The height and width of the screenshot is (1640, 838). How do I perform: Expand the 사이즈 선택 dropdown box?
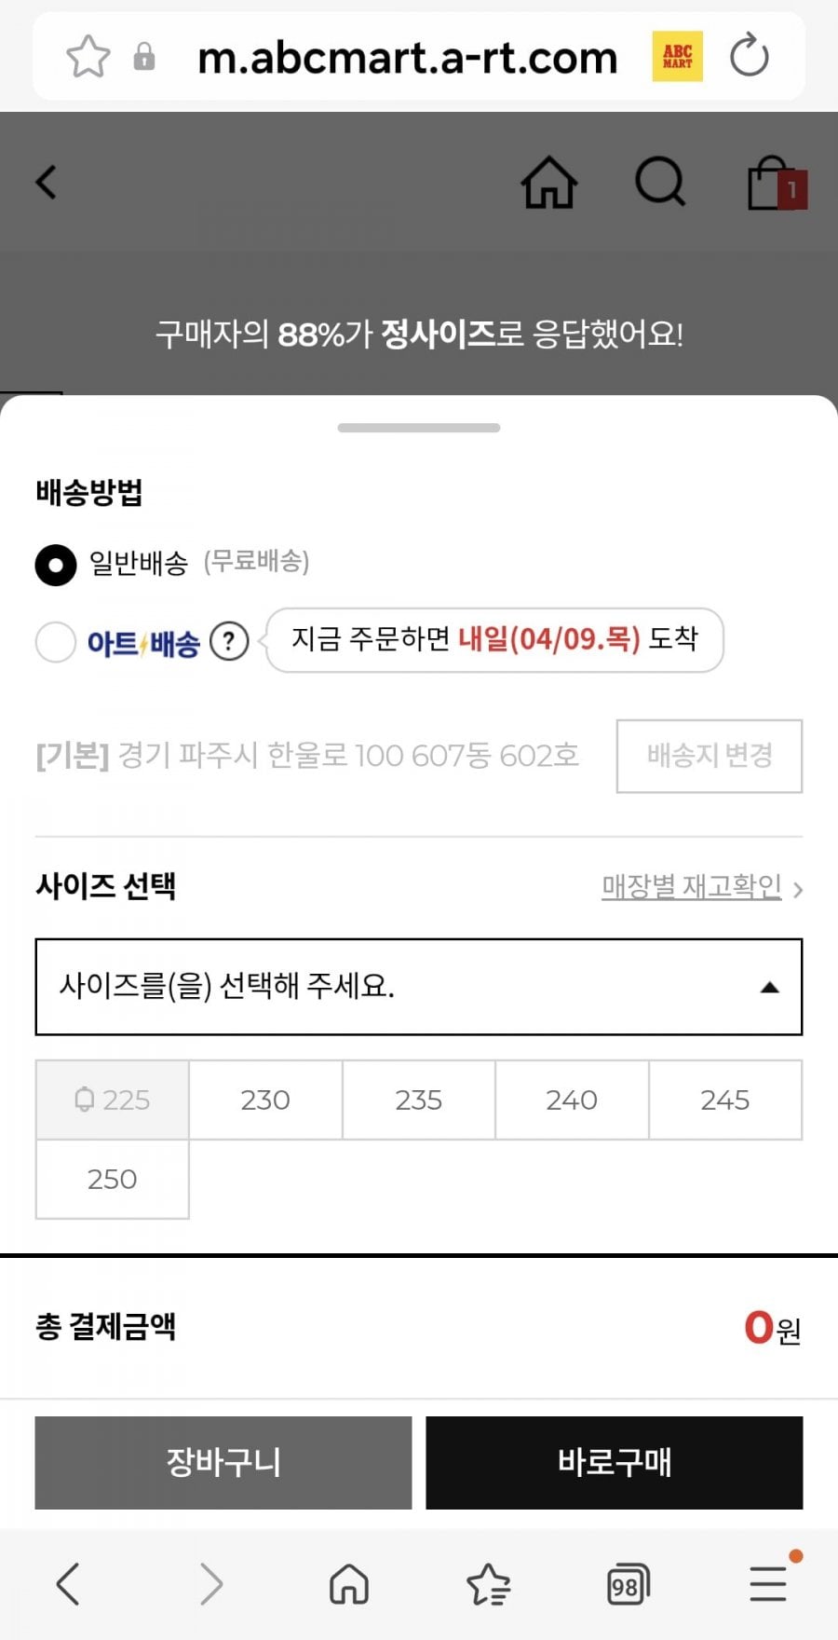pos(419,987)
